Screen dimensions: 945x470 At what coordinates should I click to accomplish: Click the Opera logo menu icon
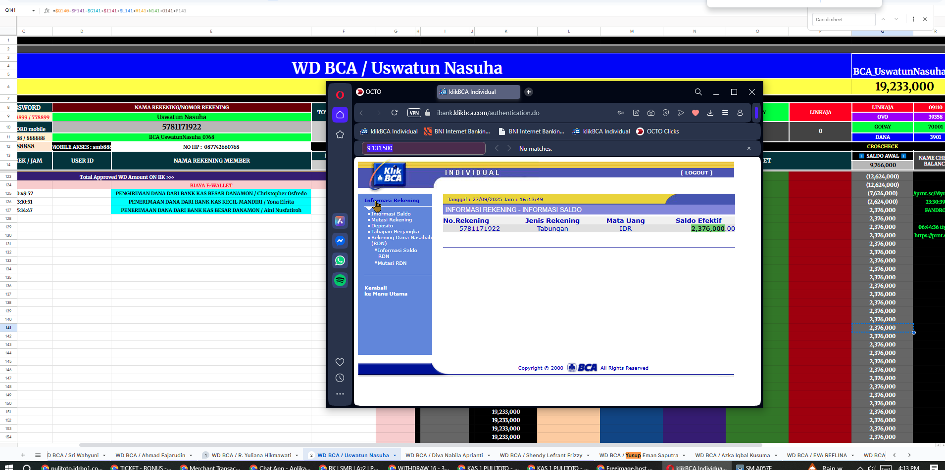[340, 94]
